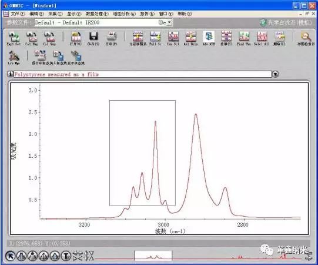Viewport: 318px width, 265px height.
Task: Click the magnifier spectrum search icon
Action: click(306, 39)
